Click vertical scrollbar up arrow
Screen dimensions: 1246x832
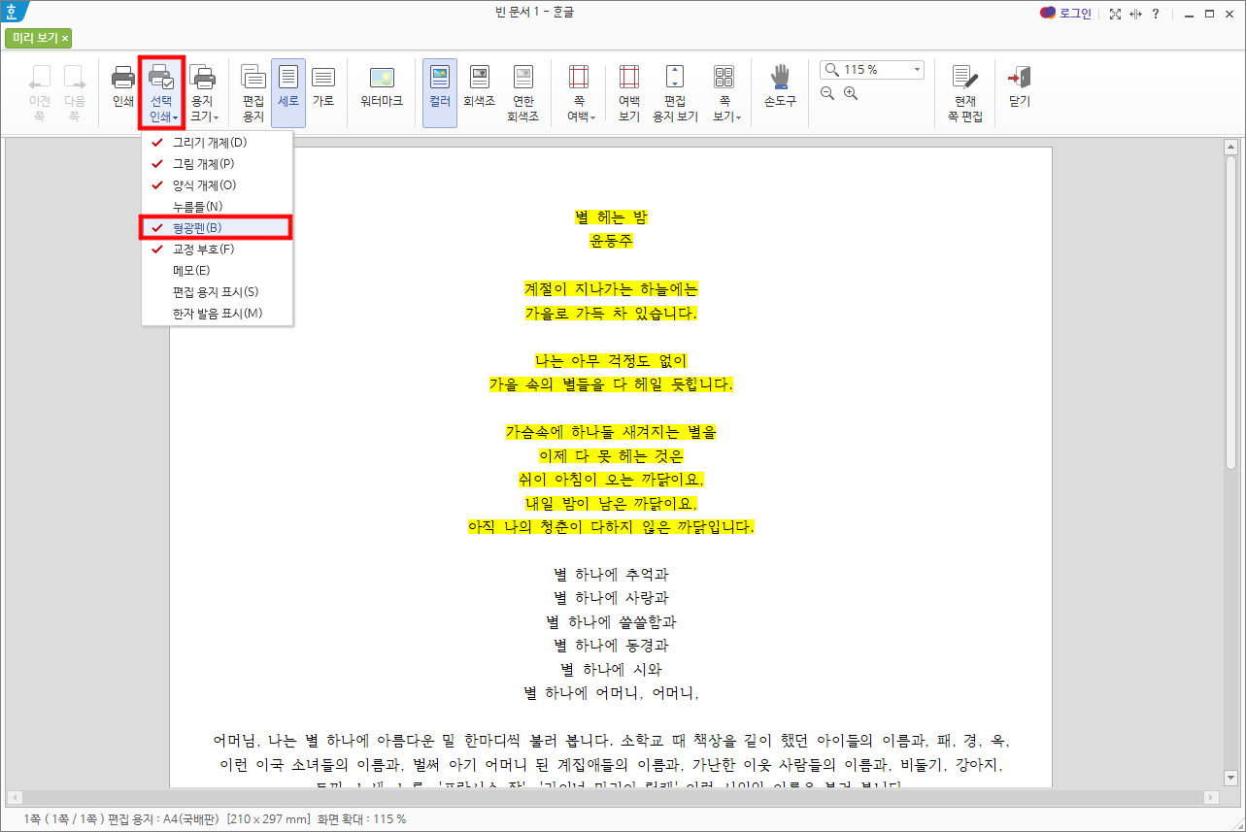[x=1230, y=149]
